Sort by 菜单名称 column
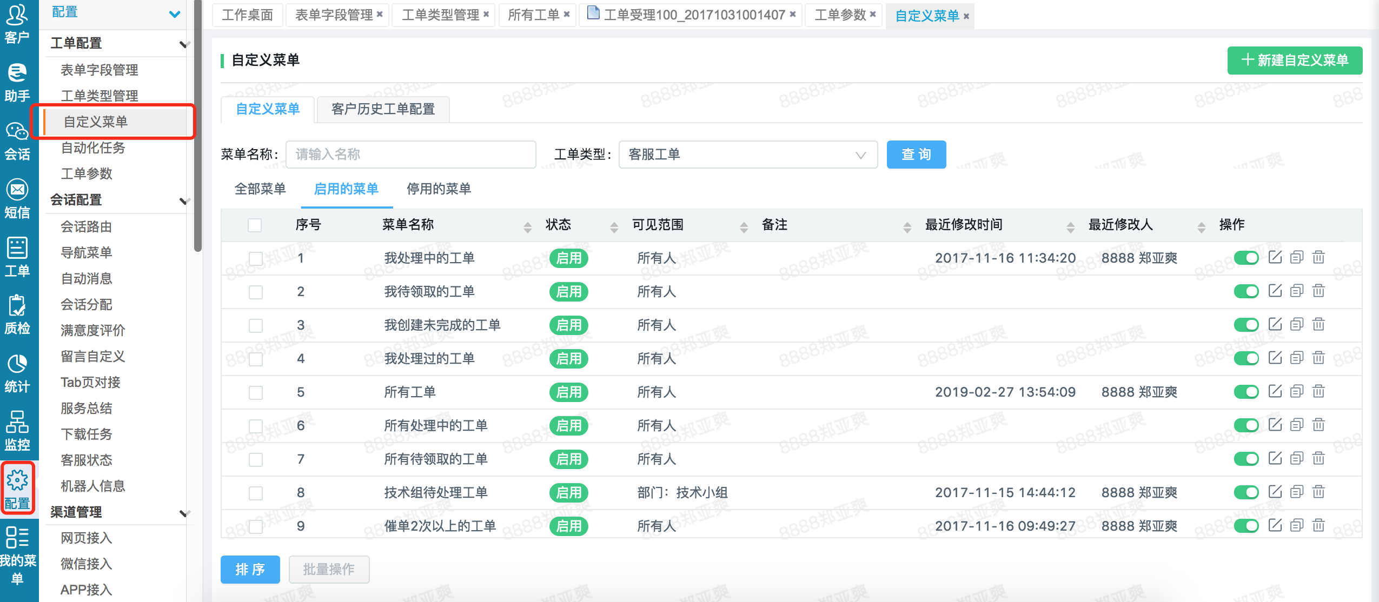1379x602 pixels. [527, 227]
